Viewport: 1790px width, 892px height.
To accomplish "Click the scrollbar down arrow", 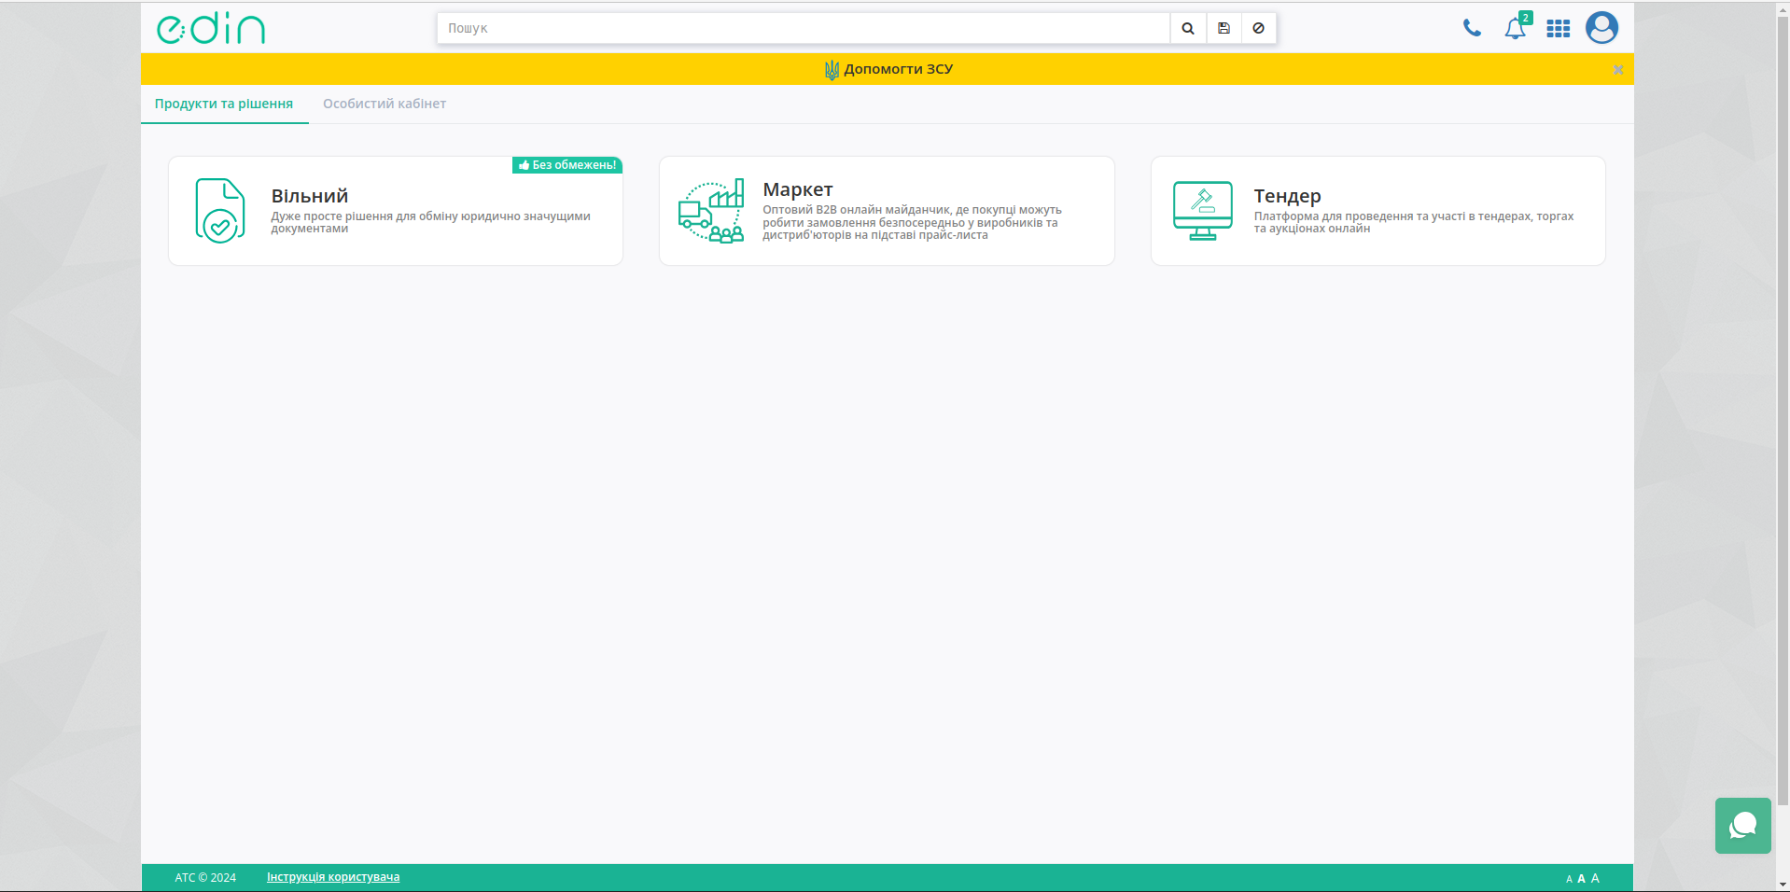I will [1783, 885].
